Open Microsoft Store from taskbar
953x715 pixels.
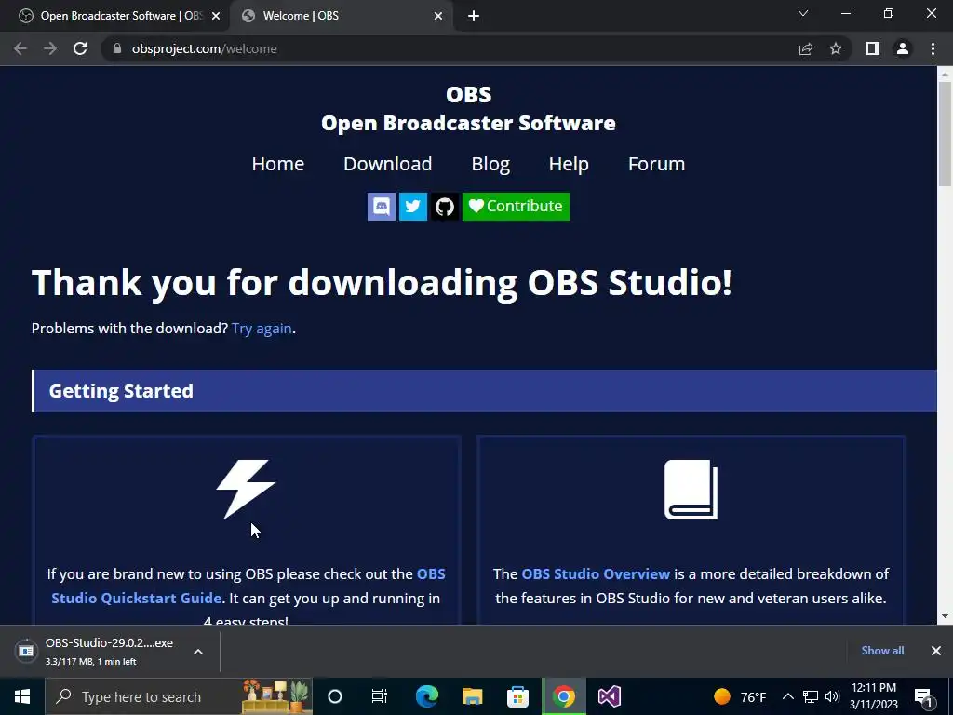tap(517, 696)
